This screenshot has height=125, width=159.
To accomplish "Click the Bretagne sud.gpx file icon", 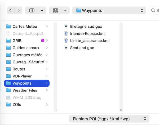I will (x=66, y=27).
